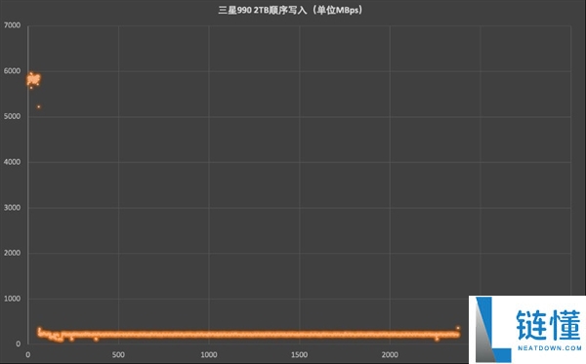This screenshot has height=364, width=586.
Task: Select the x-axis label 500
Action: (x=118, y=354)
